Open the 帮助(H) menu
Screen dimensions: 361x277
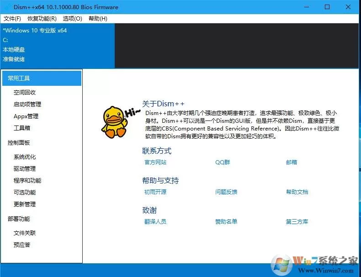coord(98,19)
